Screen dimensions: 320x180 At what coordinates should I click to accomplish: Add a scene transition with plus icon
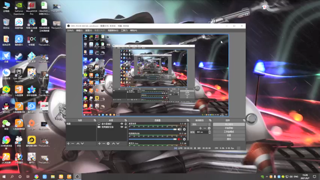(x=200, y=128)
